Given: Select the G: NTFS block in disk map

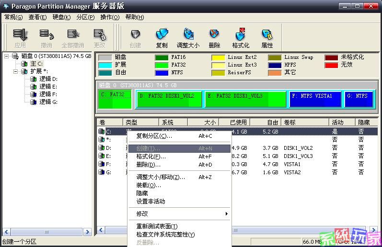Looking at the screenshot, I should [x=359, y=99].
